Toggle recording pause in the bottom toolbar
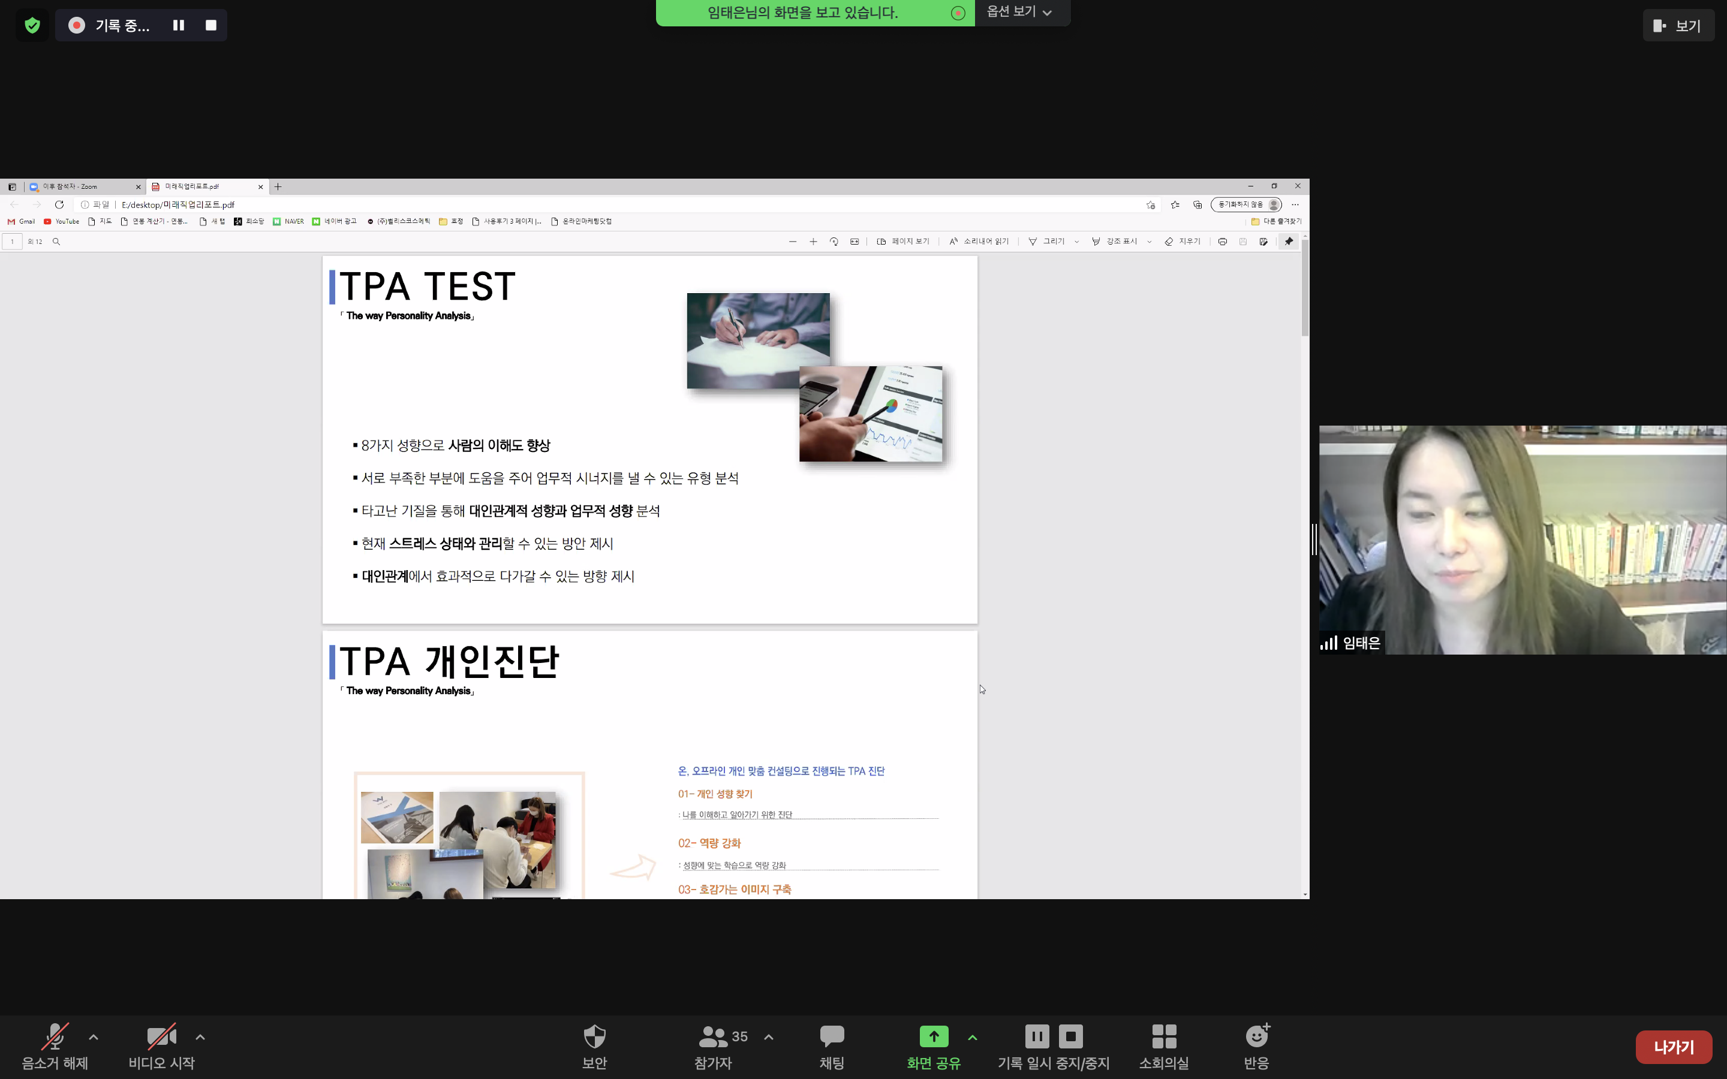This screenshot has width=1727, height=1079. pyautogui.click(x=1037, y=1036)
